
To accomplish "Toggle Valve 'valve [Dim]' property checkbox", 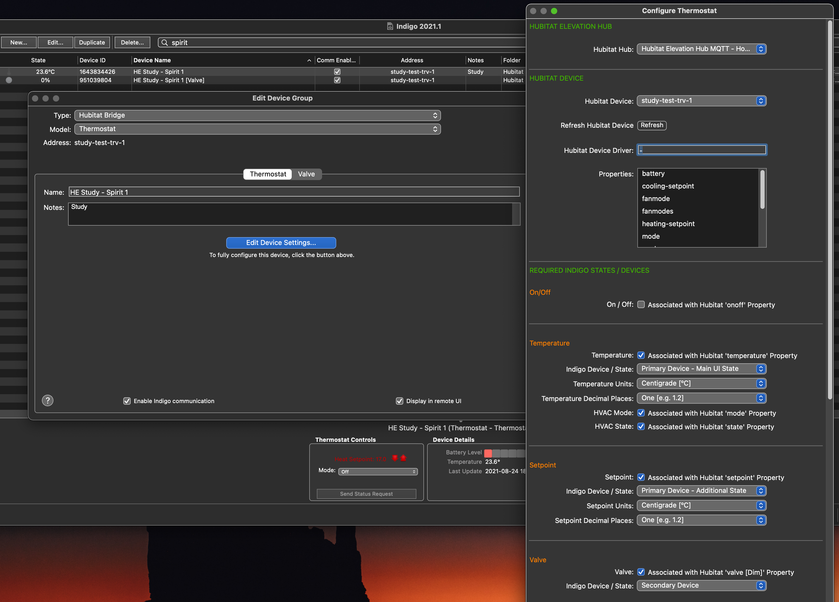I will tap(641, 572).
